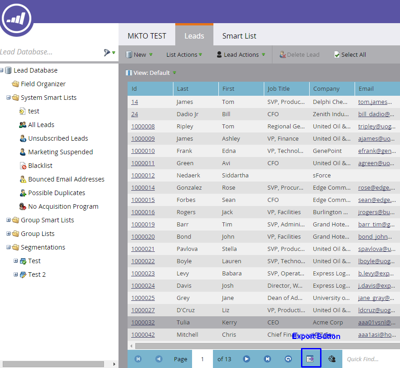Sort by the First column header
This screenshot has height=368, width=400.
[241, 89]
